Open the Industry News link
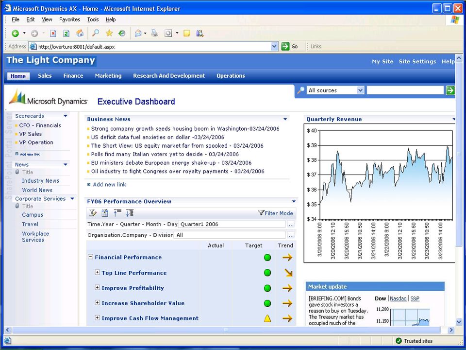466x350 pixels. [40, 181]
